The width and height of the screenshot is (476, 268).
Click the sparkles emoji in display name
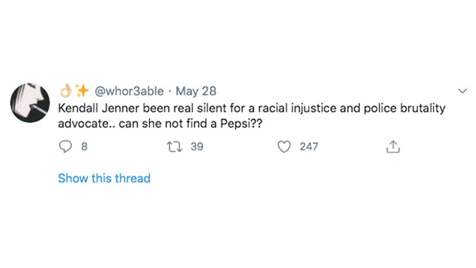click(x=81, y=91)
